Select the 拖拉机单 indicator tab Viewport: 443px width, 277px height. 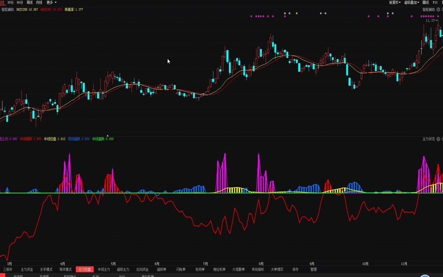click(219, 269)
